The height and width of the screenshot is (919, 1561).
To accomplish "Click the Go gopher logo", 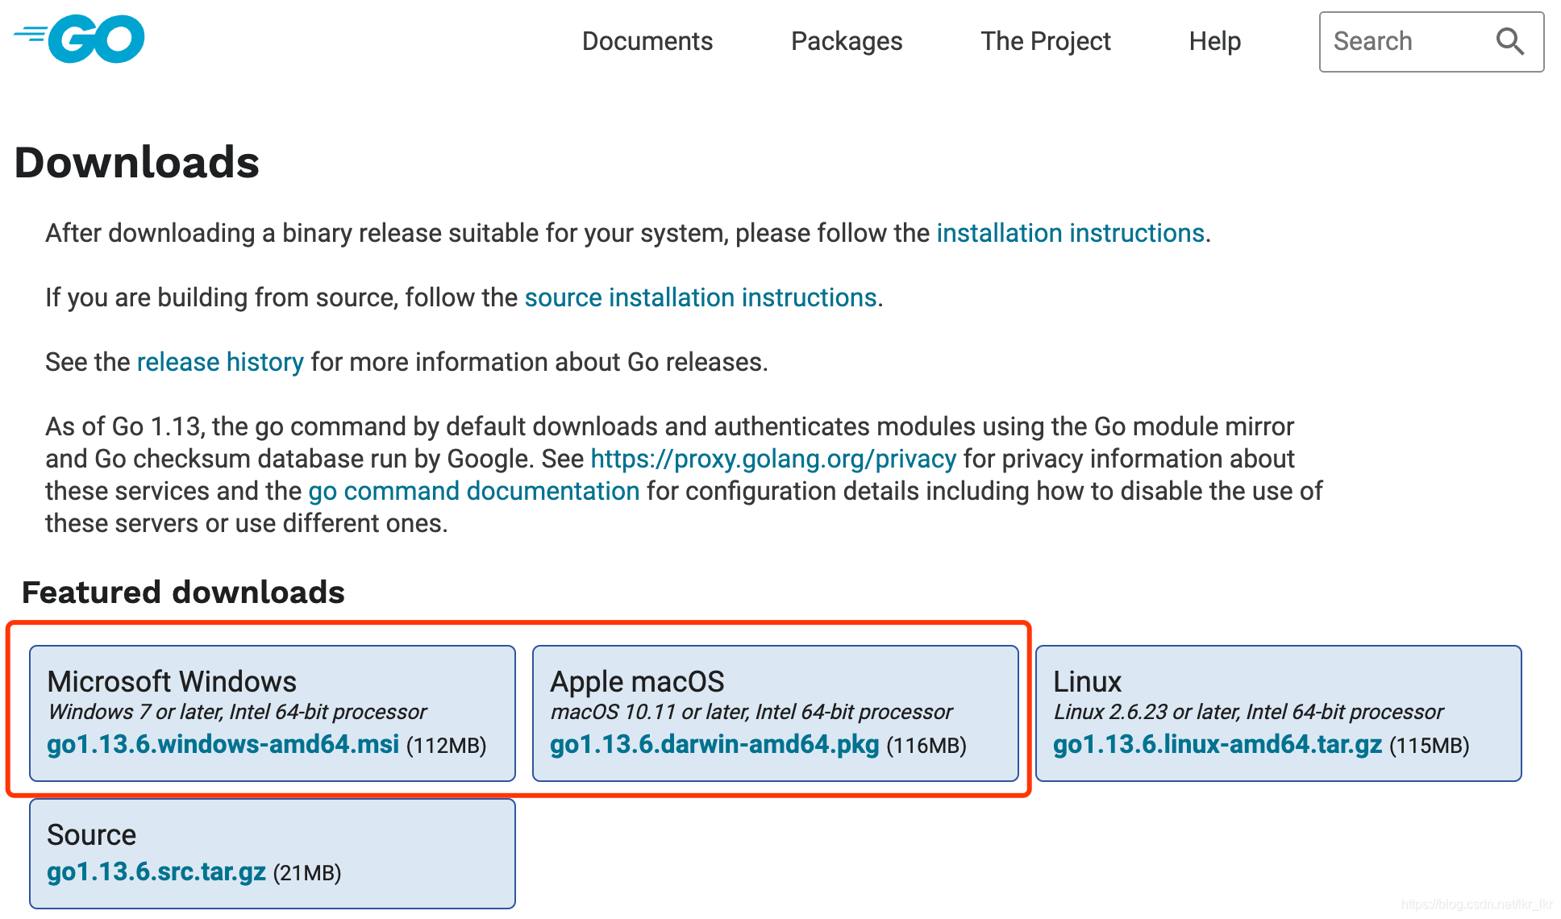I will (x=80, y=39).
